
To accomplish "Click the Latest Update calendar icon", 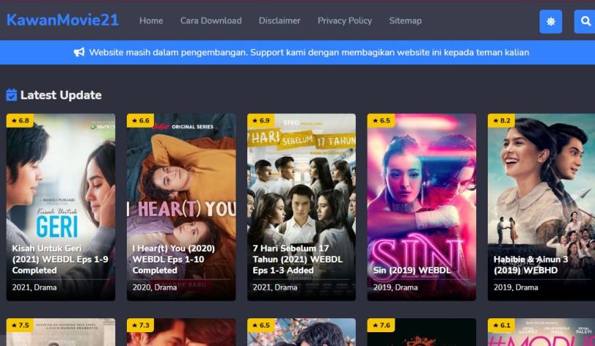I will [12, 95].
